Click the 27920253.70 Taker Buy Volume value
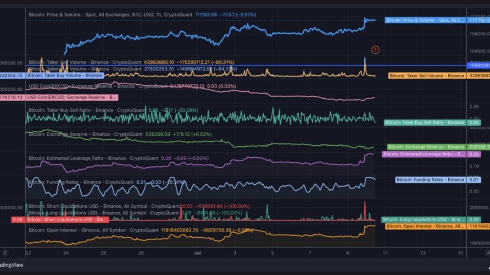The height and width of the screenshot is (275, 490). coord(159,69)
